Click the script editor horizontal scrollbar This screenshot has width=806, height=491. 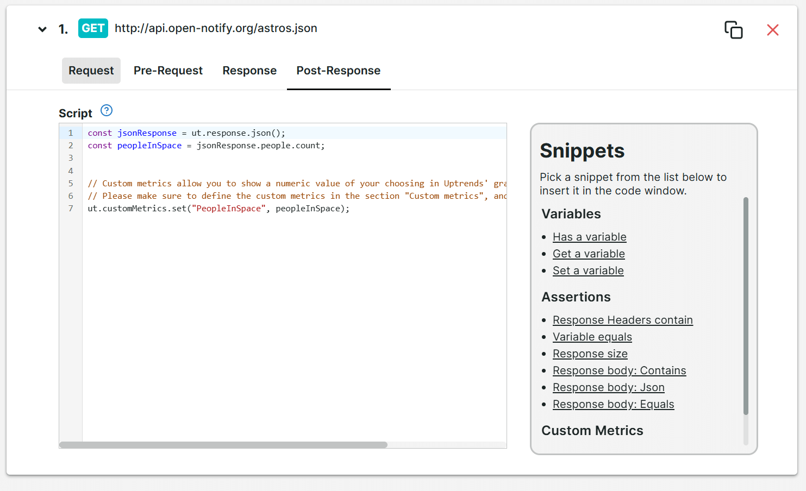[x=223, y=445]
